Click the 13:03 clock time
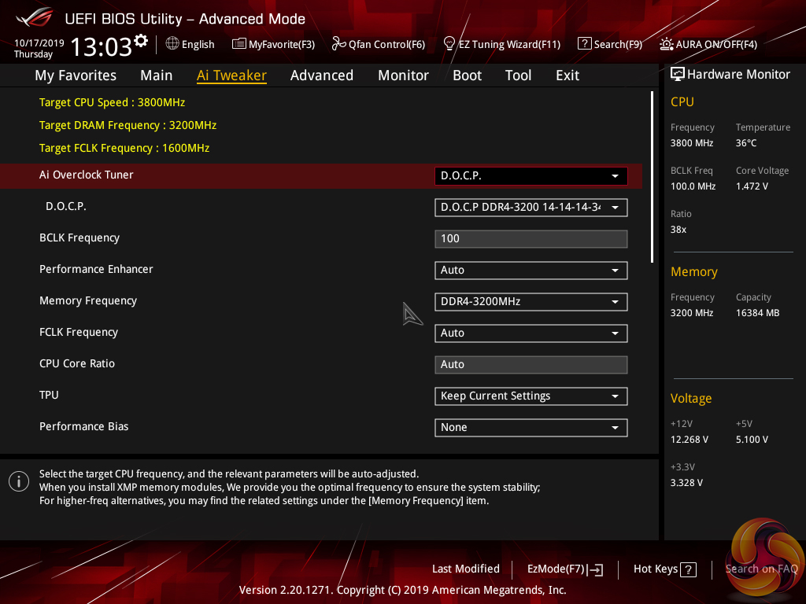The image size is (806, 604). tap(102, 46)
